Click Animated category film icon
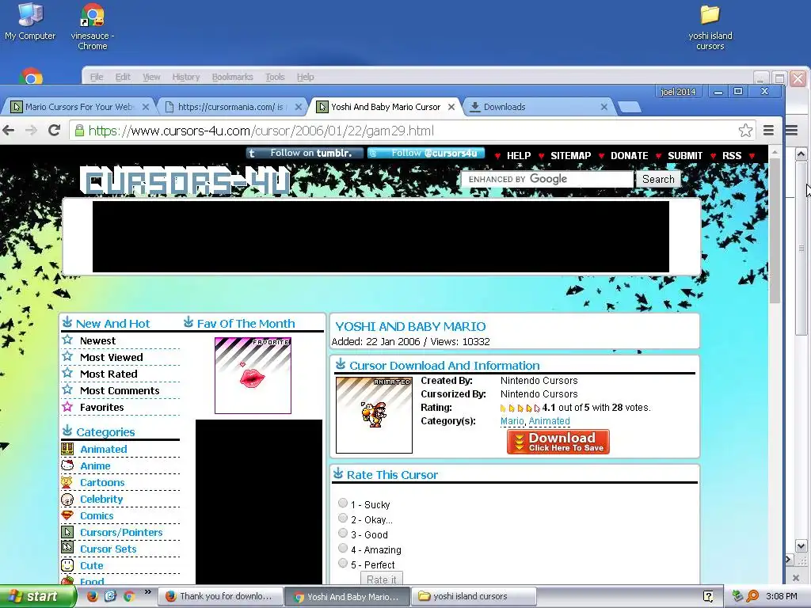 (x=67, y=449)
